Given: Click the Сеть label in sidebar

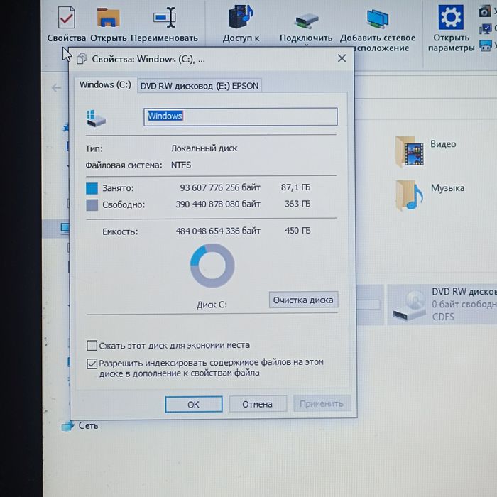Looking at the screenshot, I should click(88, 426).
